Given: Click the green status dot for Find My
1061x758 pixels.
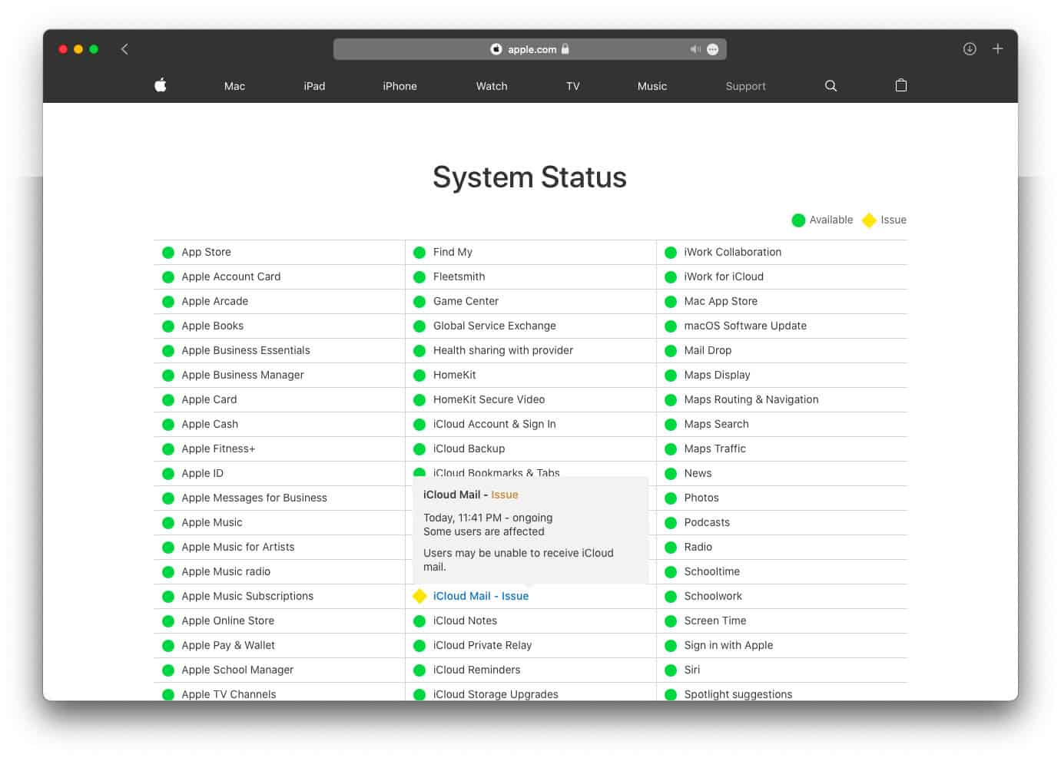Looking at the screenshot, I should [x=419, y=252].
